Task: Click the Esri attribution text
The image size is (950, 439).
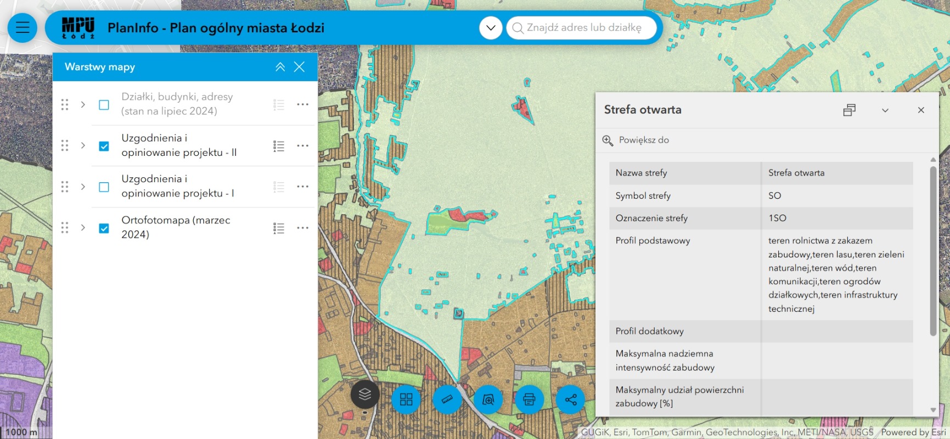Action: click(913, 432)
